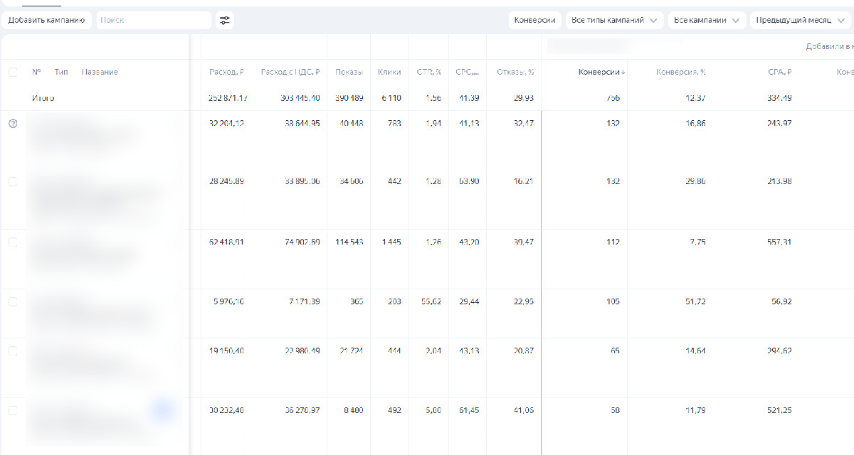
Task: Expand the 'Все типы кампаний' dropdown
Action: tap(614, 21)
